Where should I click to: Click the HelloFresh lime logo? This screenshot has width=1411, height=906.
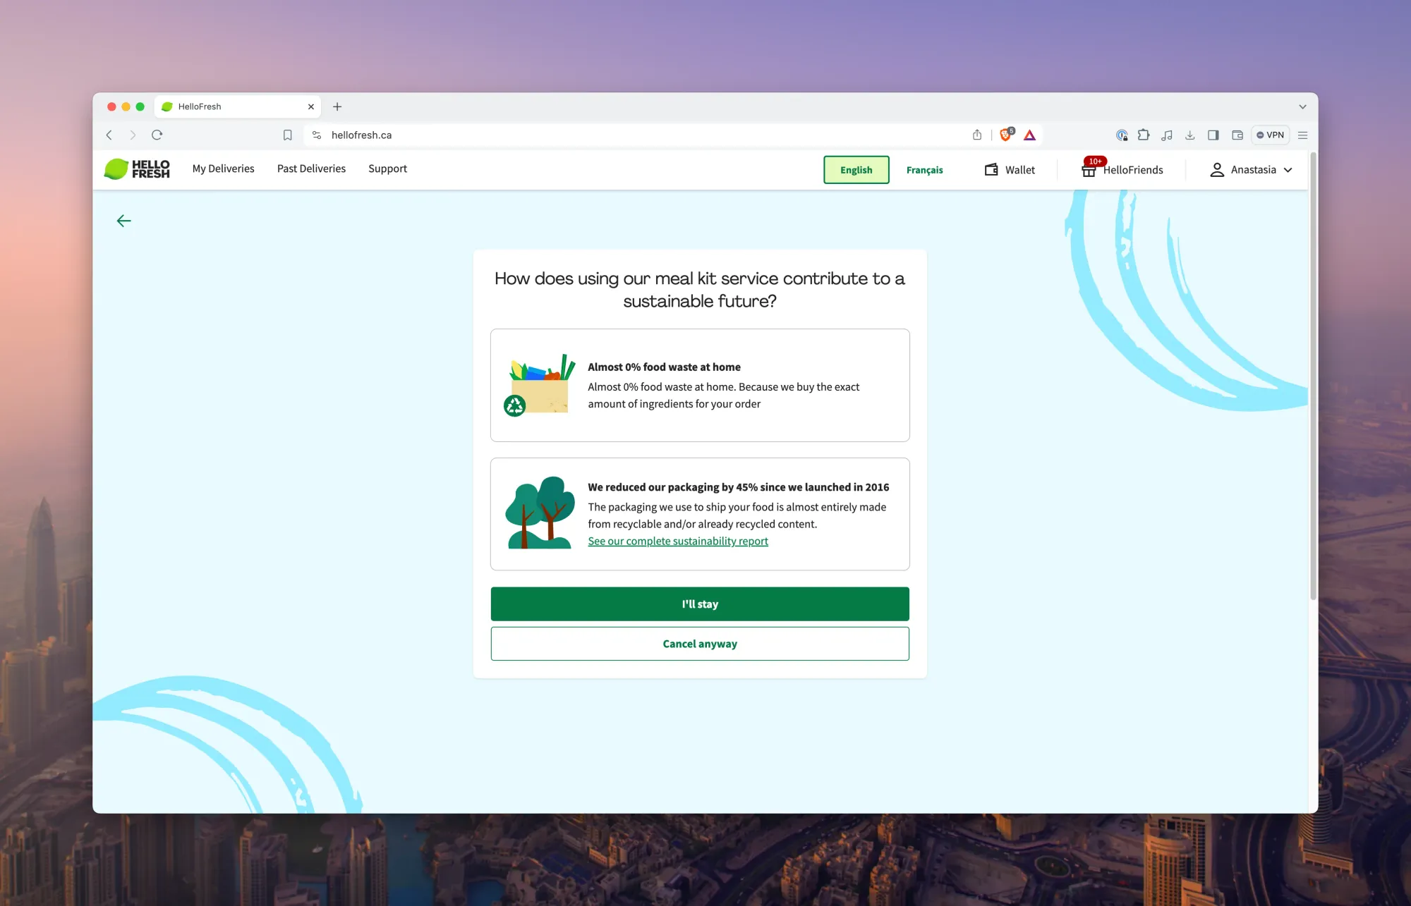click(137, 169)
